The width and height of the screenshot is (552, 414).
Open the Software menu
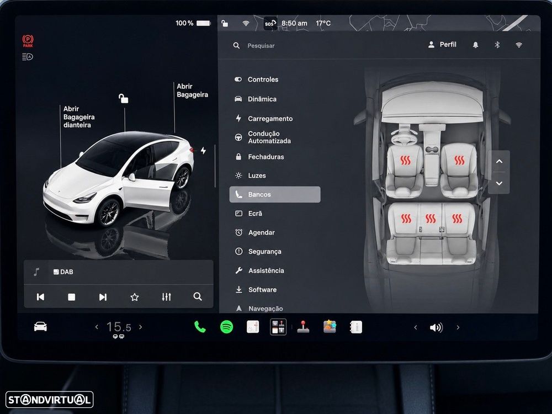[x=256, y=289]
